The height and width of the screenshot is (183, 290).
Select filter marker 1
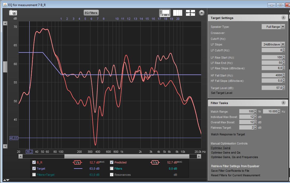pos(61,19)
